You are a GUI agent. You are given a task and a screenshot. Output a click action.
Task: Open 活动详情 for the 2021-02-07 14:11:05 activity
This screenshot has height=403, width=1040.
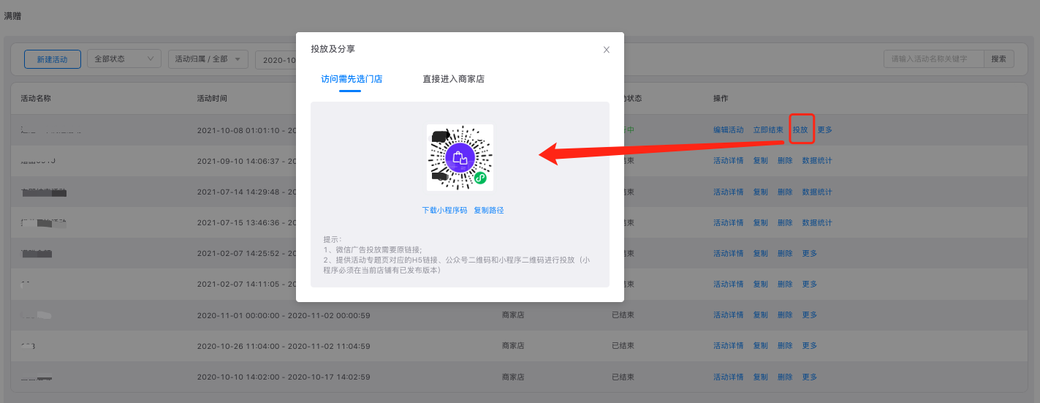[729, 284]
